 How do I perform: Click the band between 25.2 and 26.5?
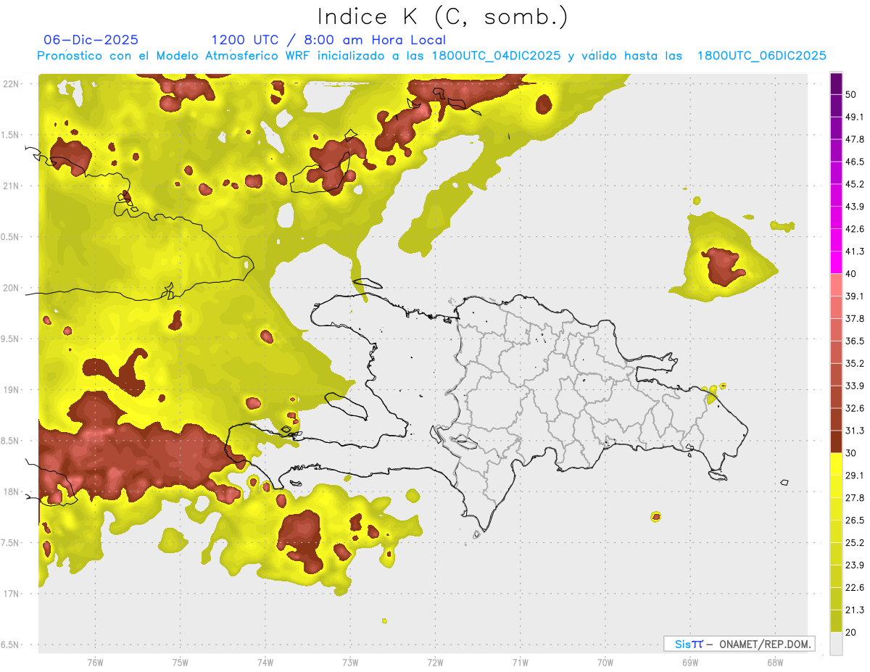(x=837, y=531)
